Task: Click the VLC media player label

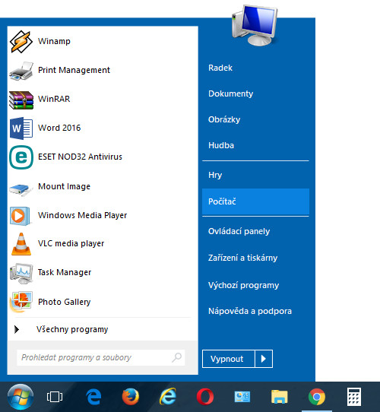Action: 71,243
